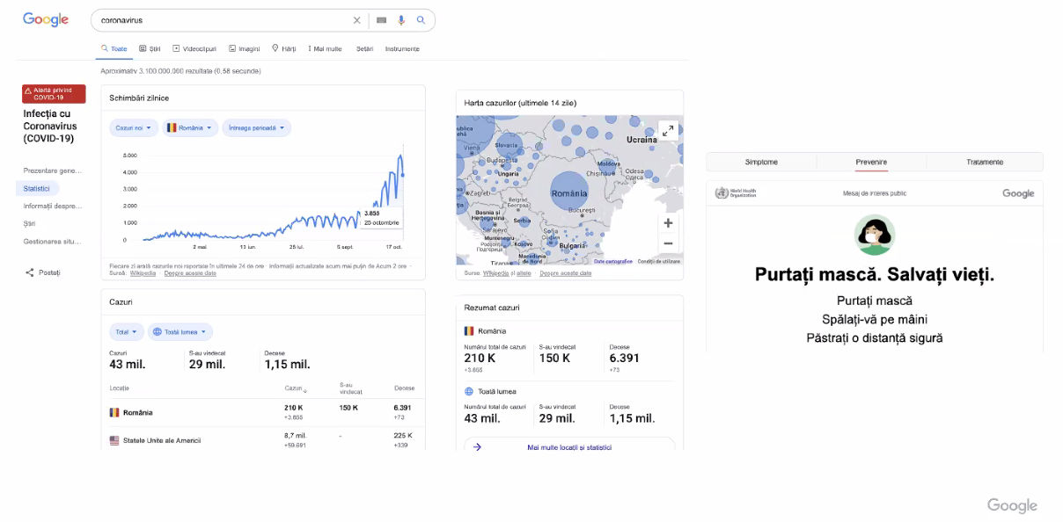Click the highlighted data point on the chart
Viewport: 1063px width, 522px height.
click(403, 175)
